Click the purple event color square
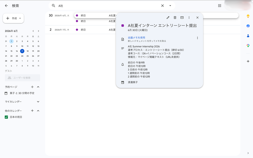Viewport: 253px width, 158px height. 123,26
